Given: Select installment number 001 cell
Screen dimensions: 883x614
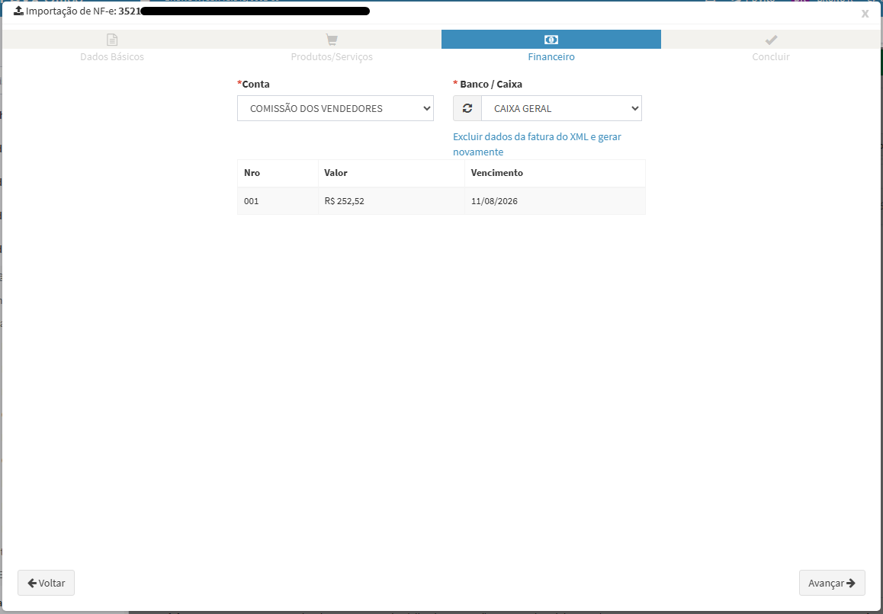Looking at the screenshot, I should [278, 201].
